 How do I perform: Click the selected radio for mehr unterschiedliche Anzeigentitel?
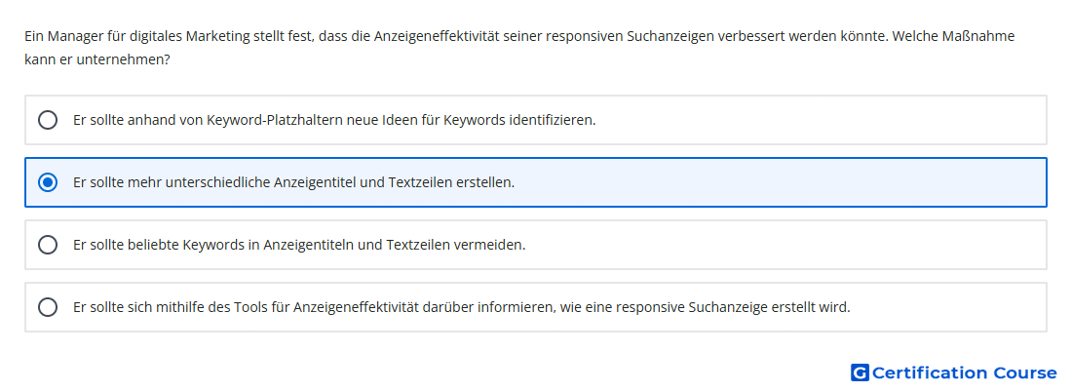tap(48, 182)
